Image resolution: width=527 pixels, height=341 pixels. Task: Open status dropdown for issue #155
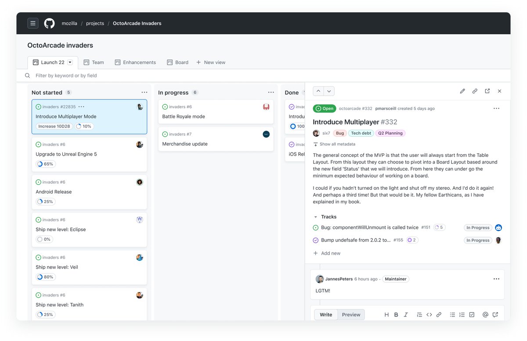tap(478, 240)
